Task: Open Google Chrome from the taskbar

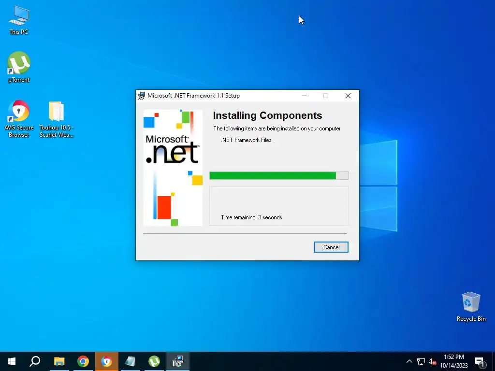Action: coord(83,361)
